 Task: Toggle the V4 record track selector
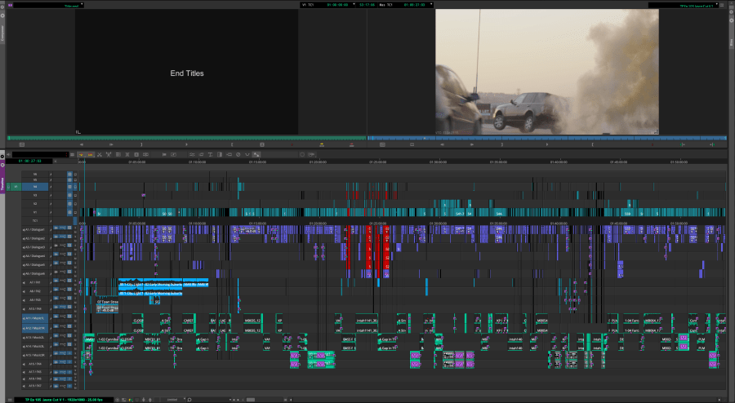click(x=35, y=187)
